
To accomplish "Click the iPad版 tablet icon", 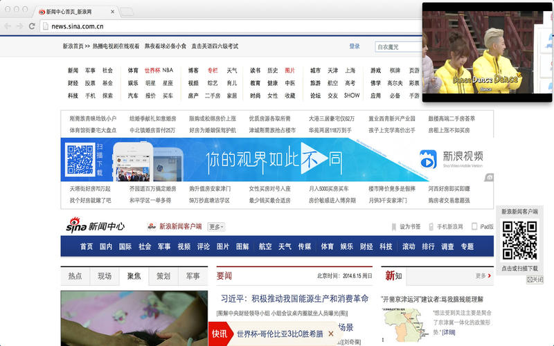I will tap(474, 226).
